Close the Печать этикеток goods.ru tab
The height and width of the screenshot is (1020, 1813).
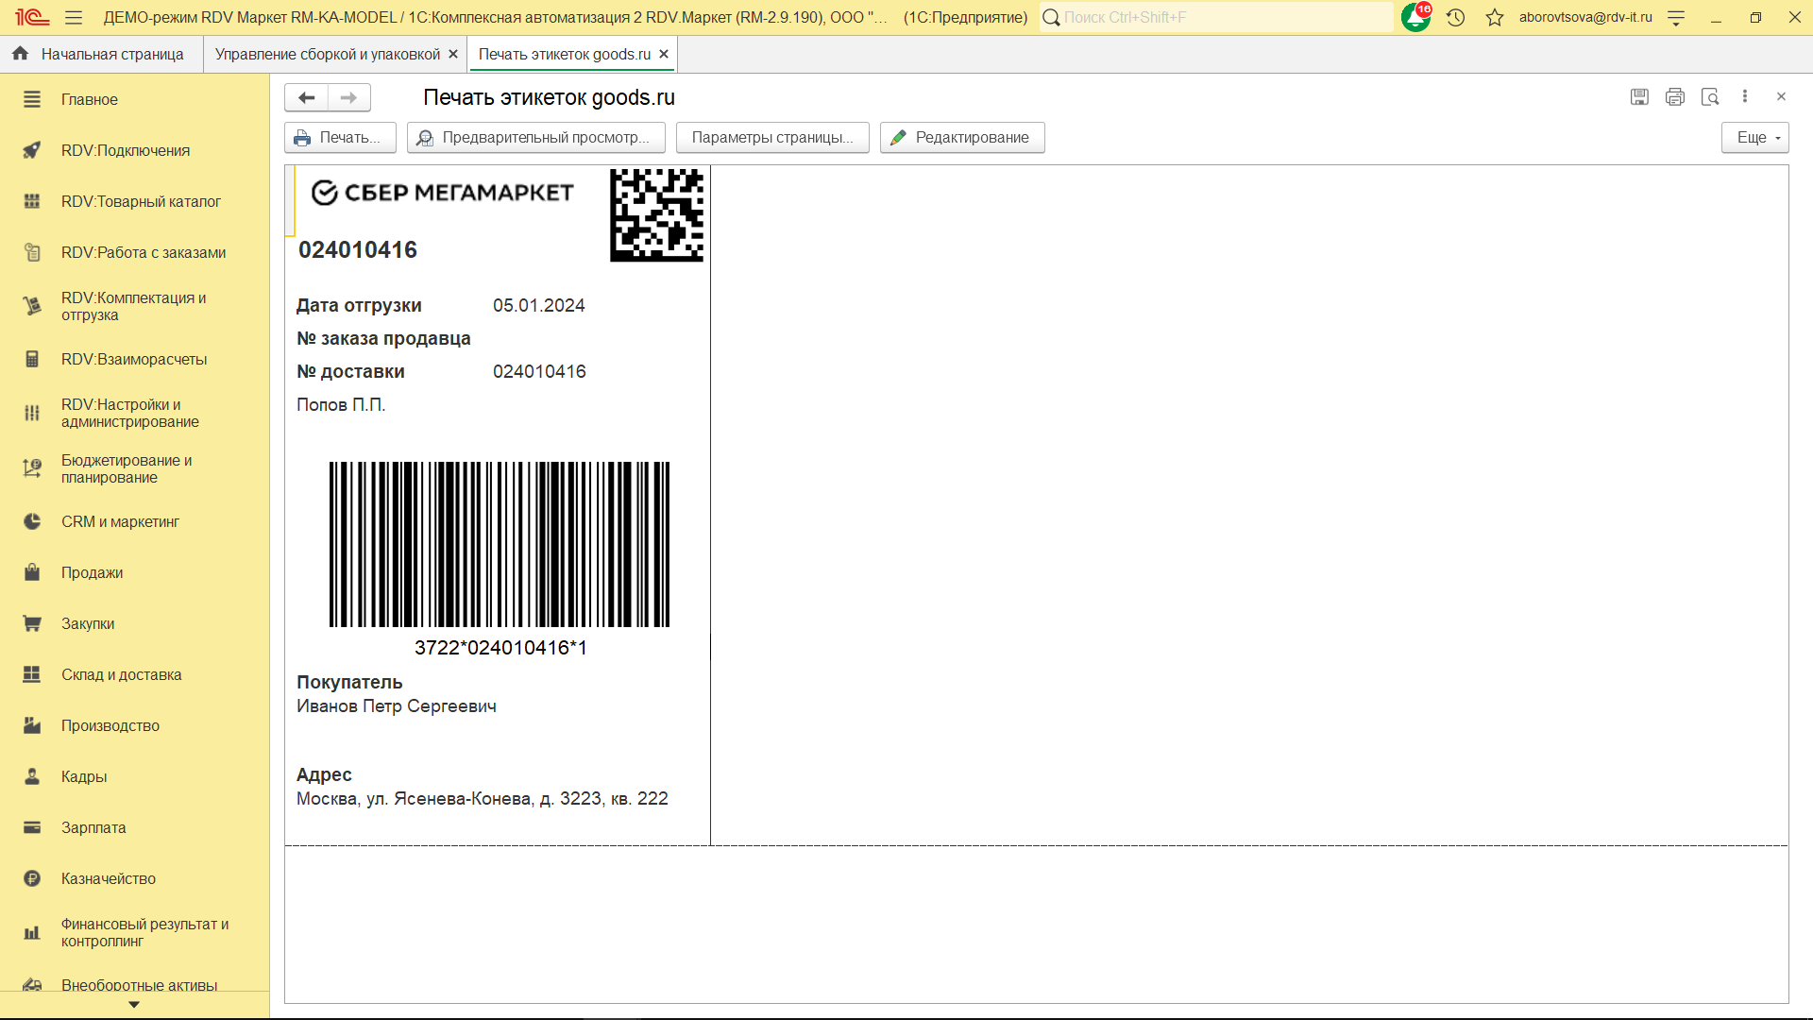click(x=664, y=54)
